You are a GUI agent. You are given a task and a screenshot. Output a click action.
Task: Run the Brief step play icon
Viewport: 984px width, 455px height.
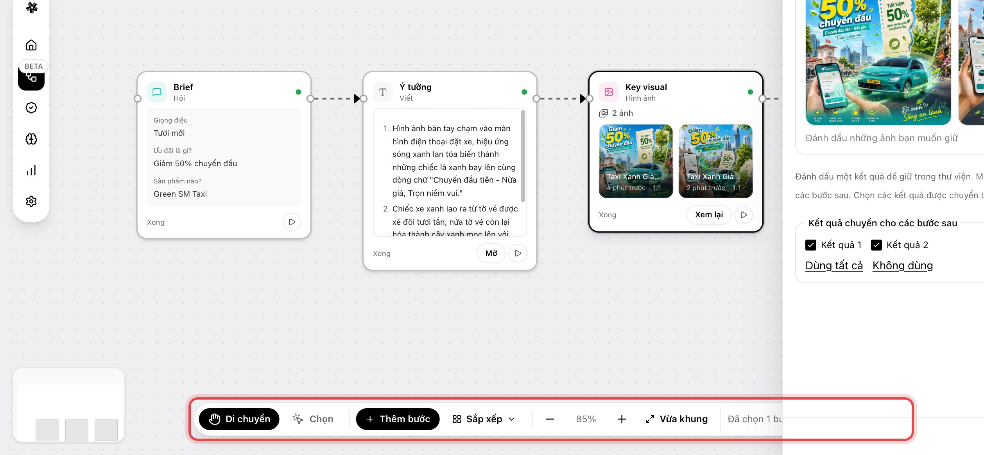coord(292,222)
